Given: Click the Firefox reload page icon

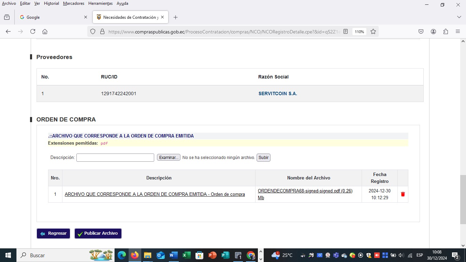Looking at the screenshot, I should 33,31.
